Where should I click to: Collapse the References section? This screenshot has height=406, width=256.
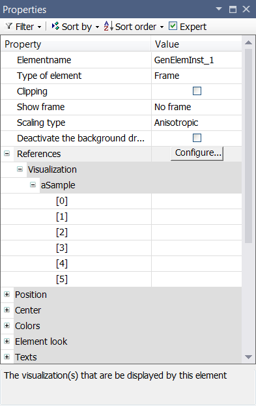click(7, 154)
